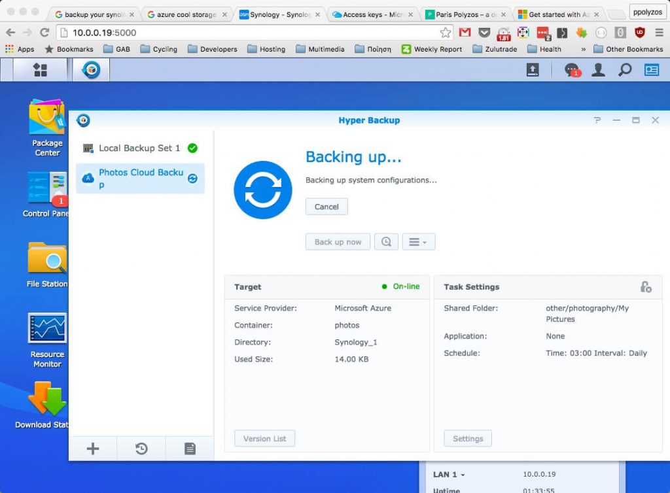Click the '14.00 KB' used size value
This screenshot has height=493, width=670.
(351, 360)
